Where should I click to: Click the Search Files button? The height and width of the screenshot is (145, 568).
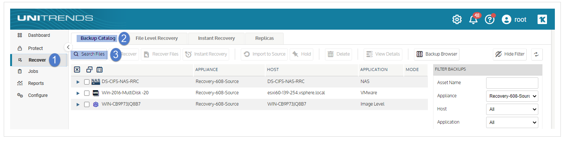(89, 54)
